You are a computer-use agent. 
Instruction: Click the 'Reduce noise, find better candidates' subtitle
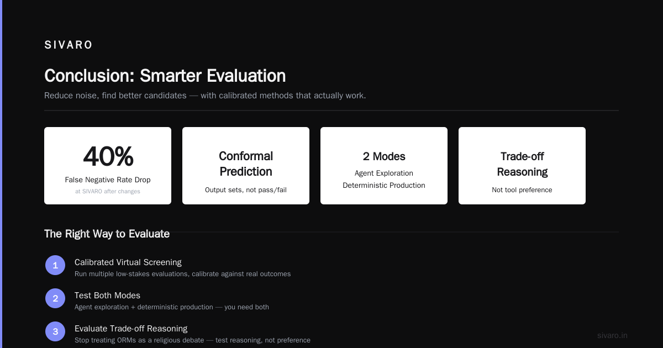pyautogui.click(x=205, y=96)
